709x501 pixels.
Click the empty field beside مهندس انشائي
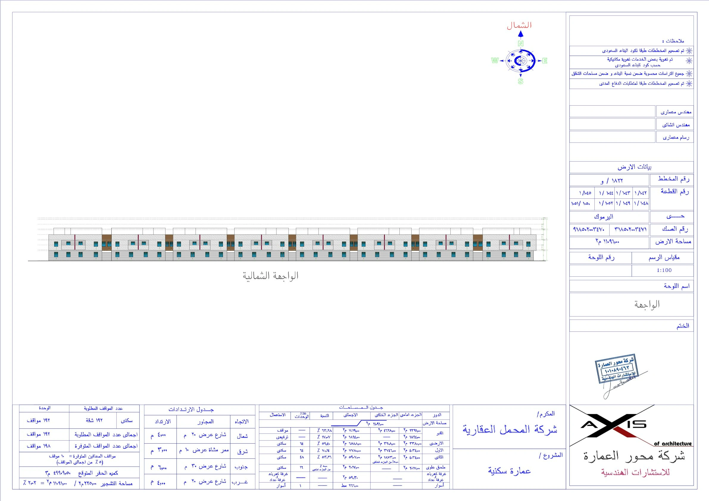(612, 124)
